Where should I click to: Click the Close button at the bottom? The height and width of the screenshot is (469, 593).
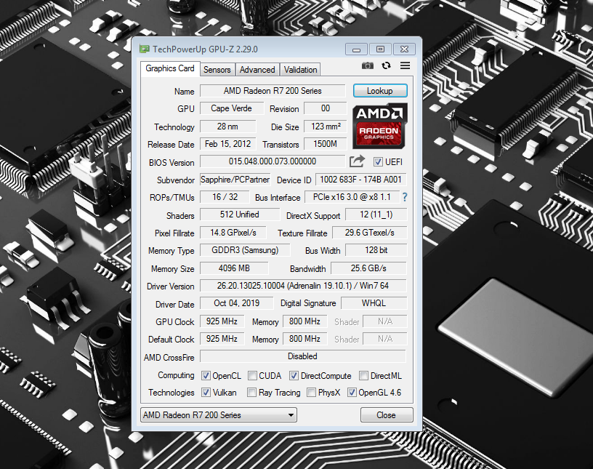(x=387, y=415)
